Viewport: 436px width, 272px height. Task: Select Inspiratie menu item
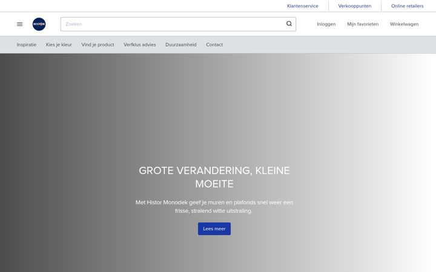click(x=27, y=45)
